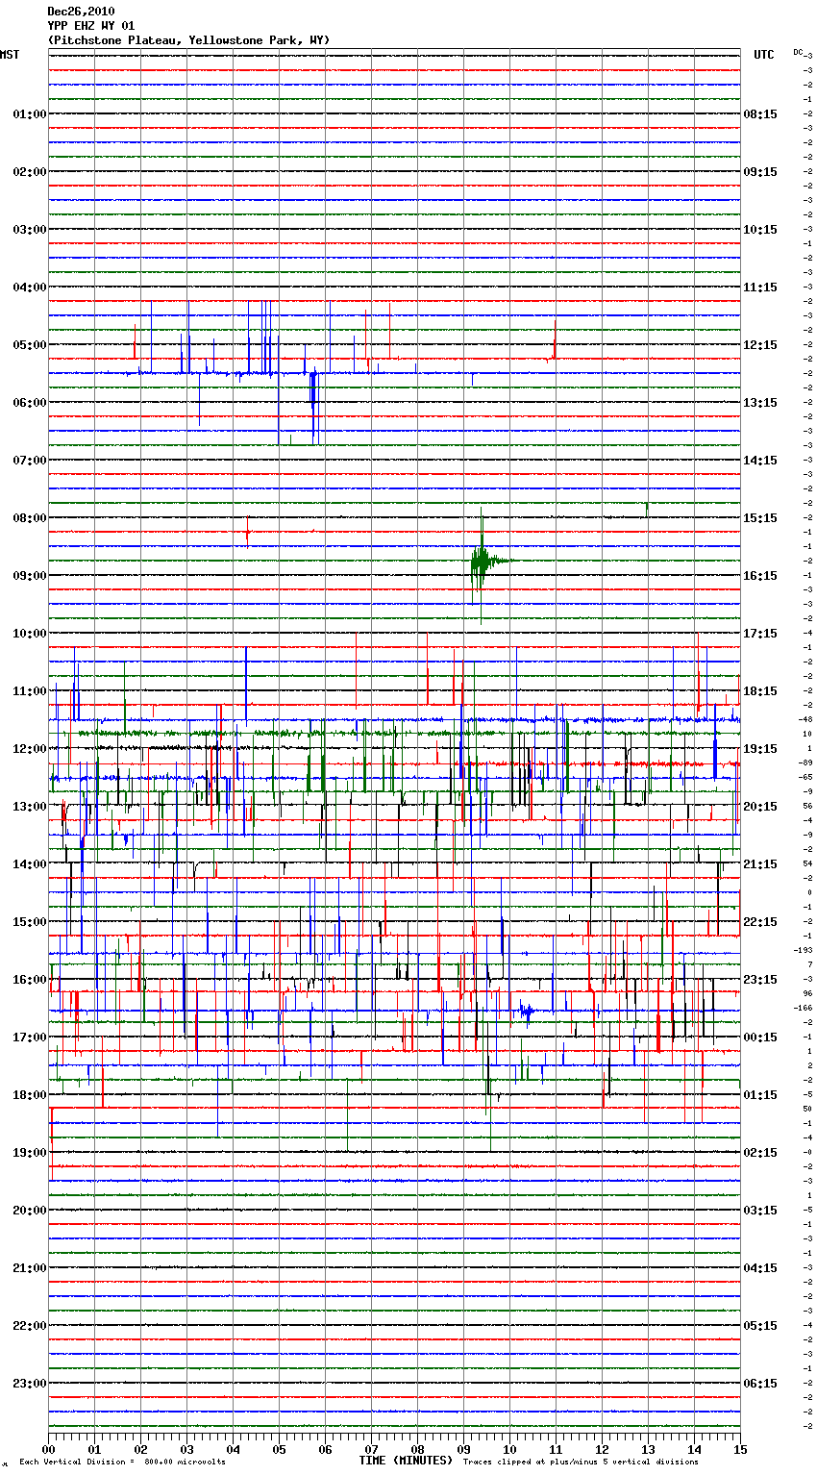Click minute 15 on the bottom axis
Screen dimensions: 817x1475
click(739, 1449)
